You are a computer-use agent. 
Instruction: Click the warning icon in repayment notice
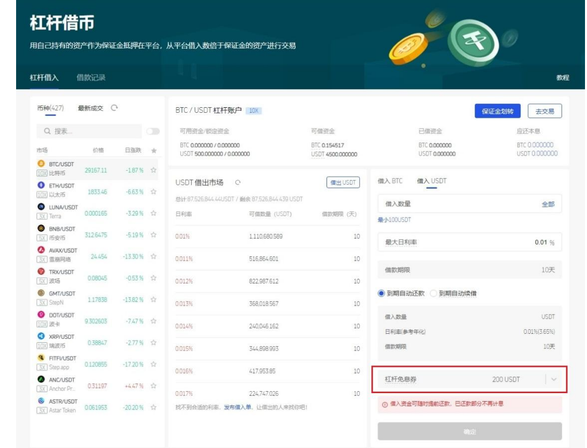[384, 404]
